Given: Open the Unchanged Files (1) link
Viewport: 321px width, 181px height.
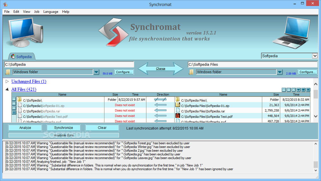Looking at the screenshot, I should (x=29, y=81).
